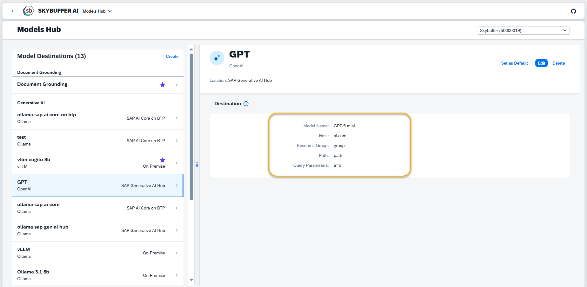Click the back arrow in header
Image resolution: width=587 pixels, height=287 pixels.
[x=12, y=11]
